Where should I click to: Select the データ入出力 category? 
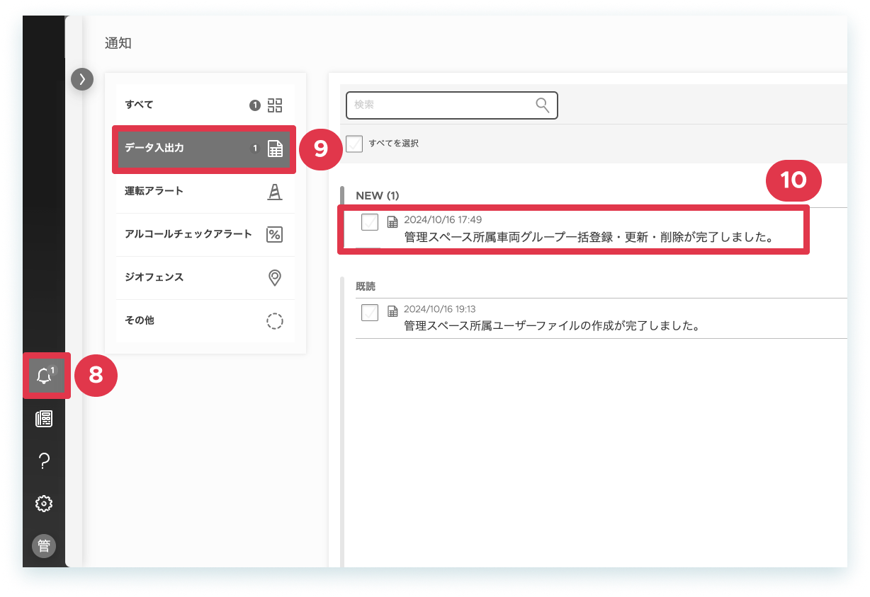(204, 149)
